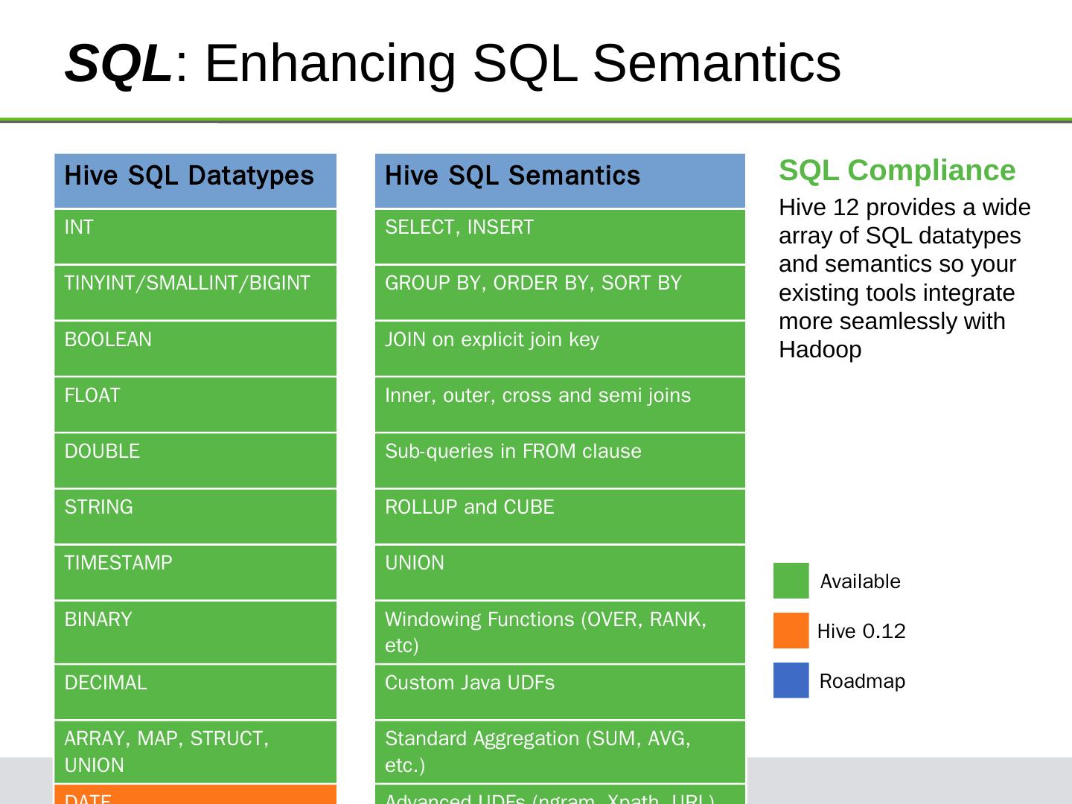Click the blue Roadmap legend swatch
The height and width of the screenshot is (804, 1072).
(x=791, y=680)
